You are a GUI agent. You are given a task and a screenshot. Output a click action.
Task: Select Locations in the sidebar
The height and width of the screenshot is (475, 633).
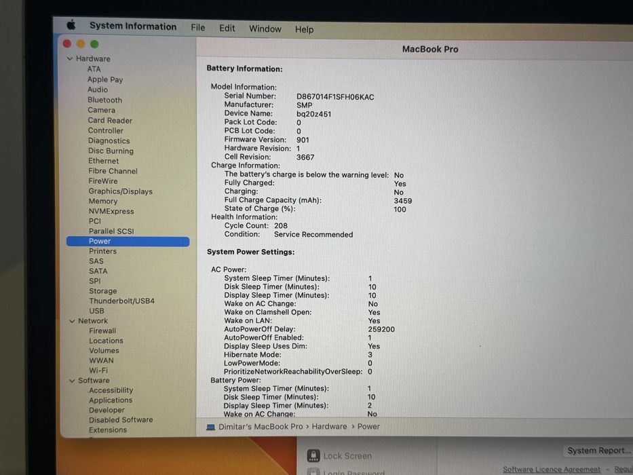[106, 341]
